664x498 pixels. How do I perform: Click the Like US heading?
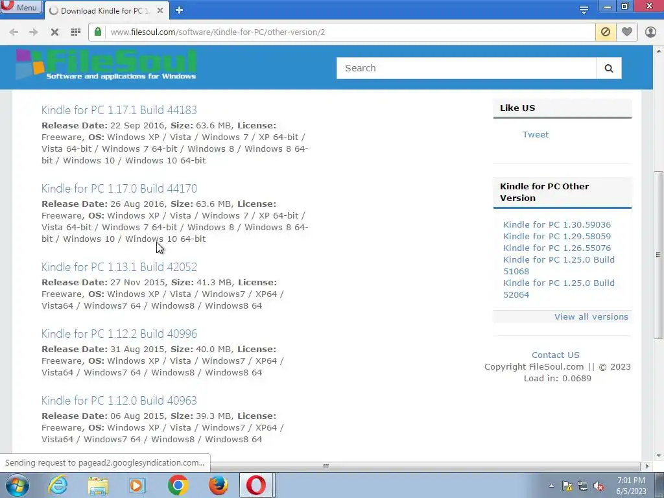(x=517, y=108)
